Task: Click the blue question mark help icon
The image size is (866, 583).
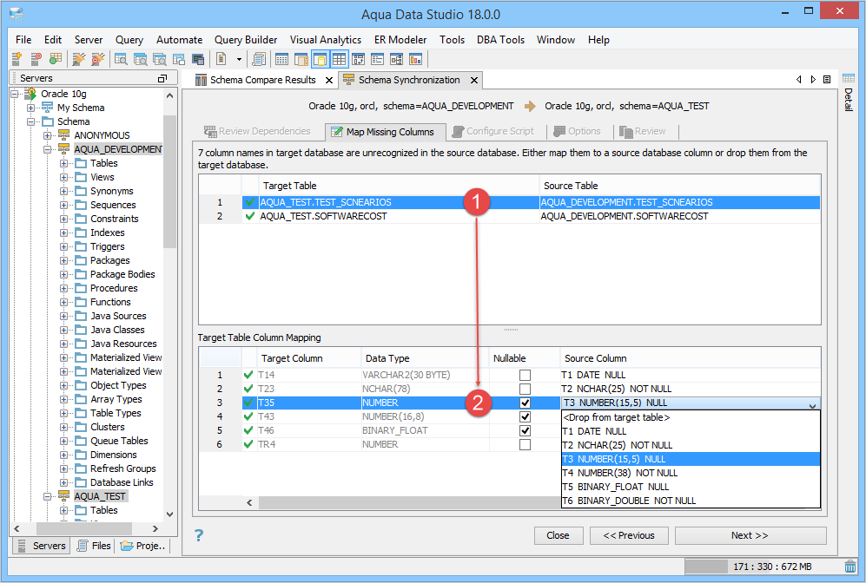Action: [199, 535]
